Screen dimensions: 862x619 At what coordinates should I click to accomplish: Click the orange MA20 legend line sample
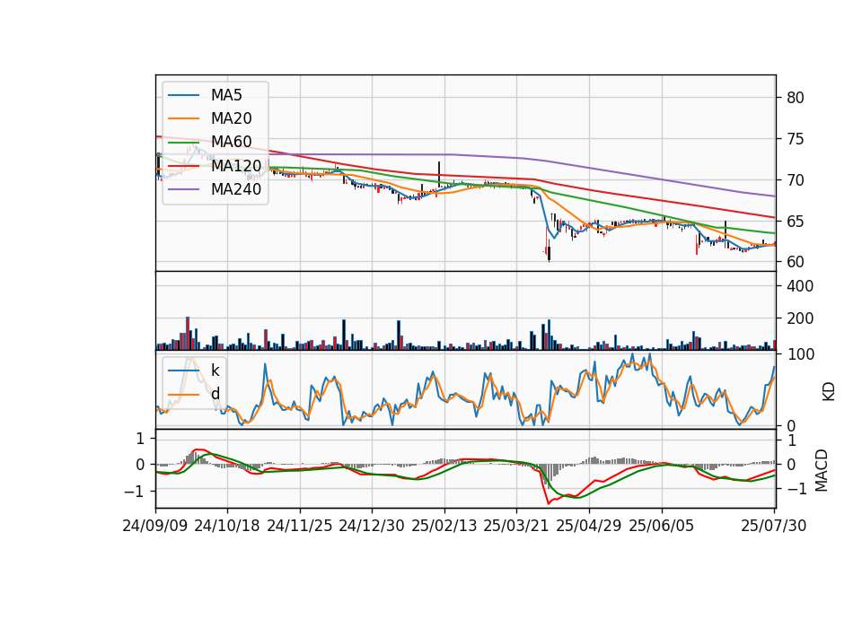click(183, 118)
